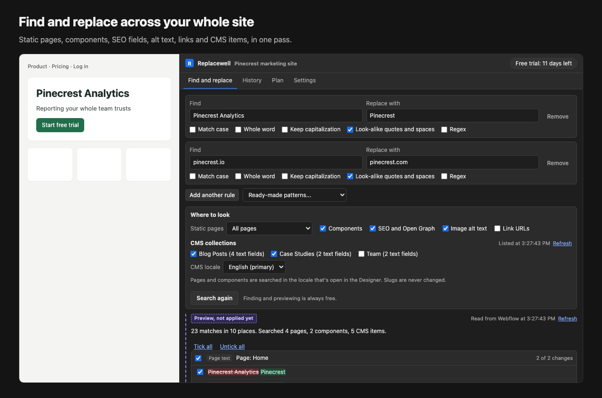Disable Look-alike quotes for Pinecrest Analytics rule
The height and width of the screenshot is (398, 602).
350,129
